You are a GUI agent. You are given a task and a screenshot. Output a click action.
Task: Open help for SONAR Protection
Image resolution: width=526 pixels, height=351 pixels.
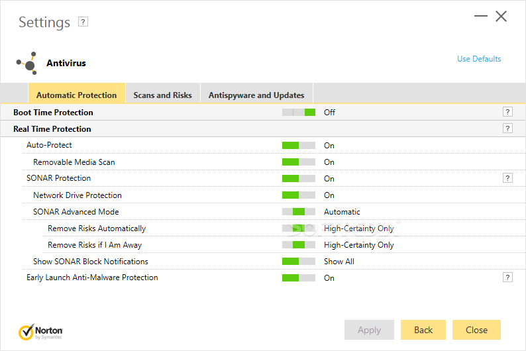click(507, 178)
